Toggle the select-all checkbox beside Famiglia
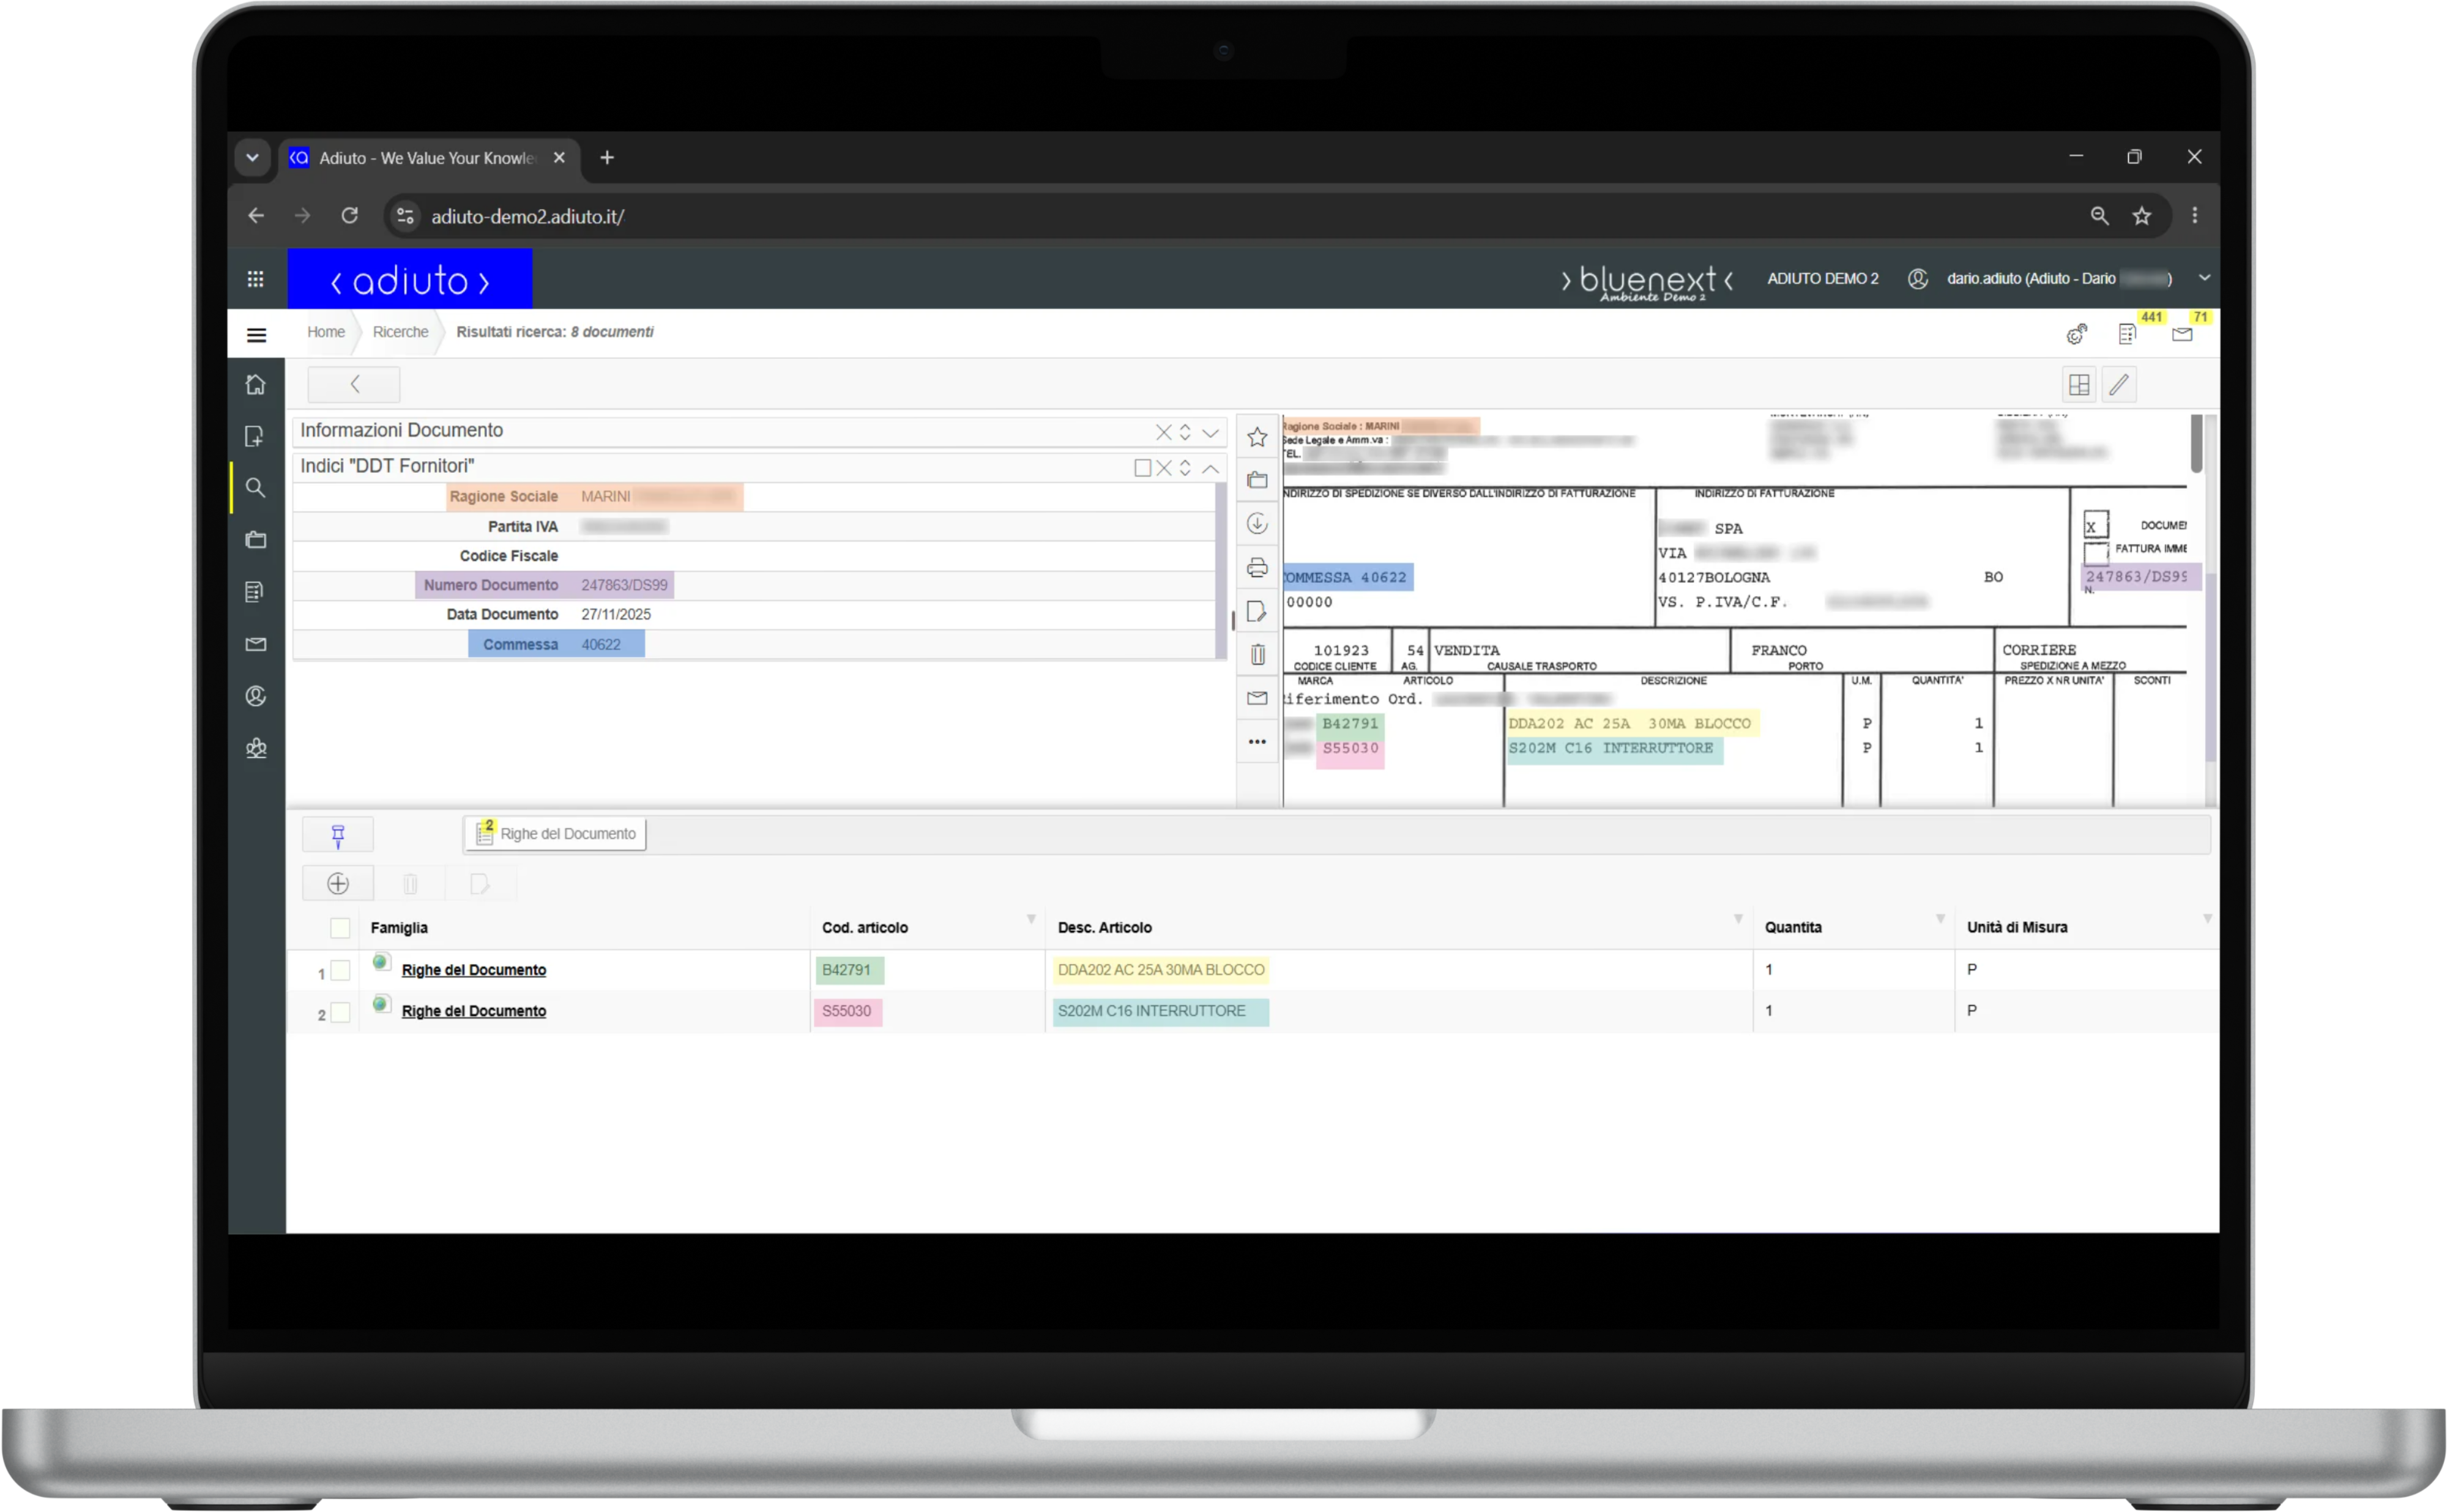This screenshot has width=2447, height=1512. click(340, 928)
